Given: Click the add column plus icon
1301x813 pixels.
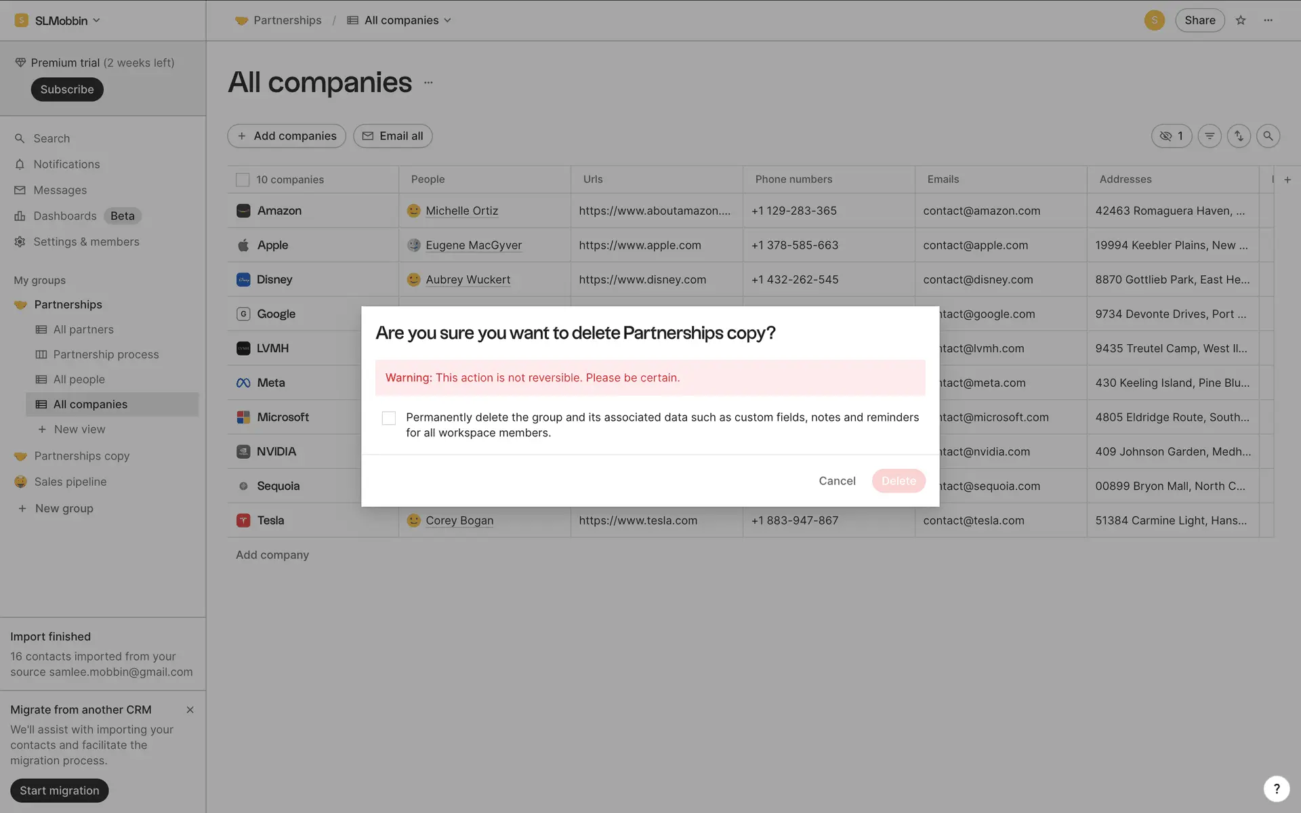Looking at the screenshot, I should click(x=1287, y=180).
